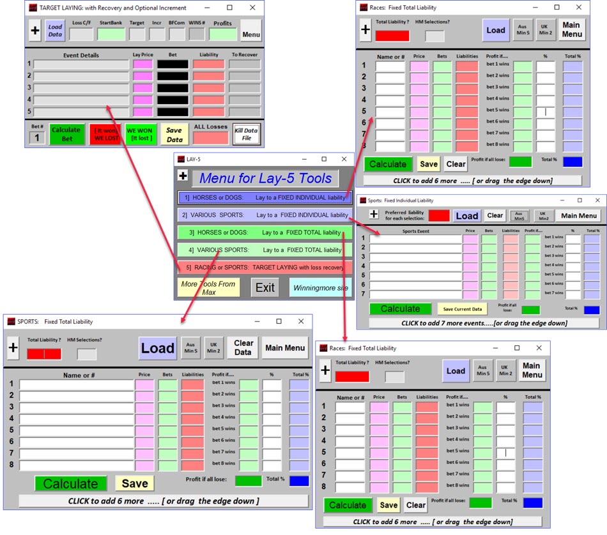Select menu item 2 Various Sports Fixed Individual liability
Screen dimensions: 607x535
point(264,215)
